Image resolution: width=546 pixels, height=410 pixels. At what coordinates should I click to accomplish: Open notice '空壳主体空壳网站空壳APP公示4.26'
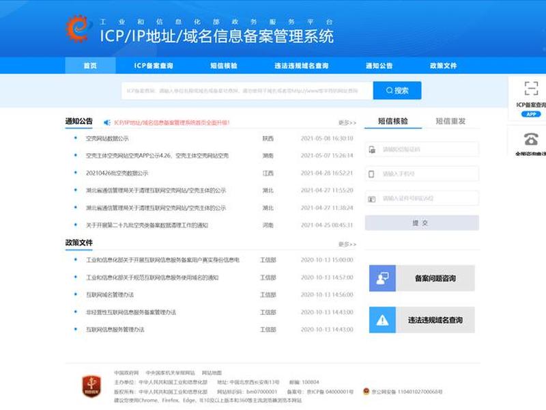coord(157,156)
